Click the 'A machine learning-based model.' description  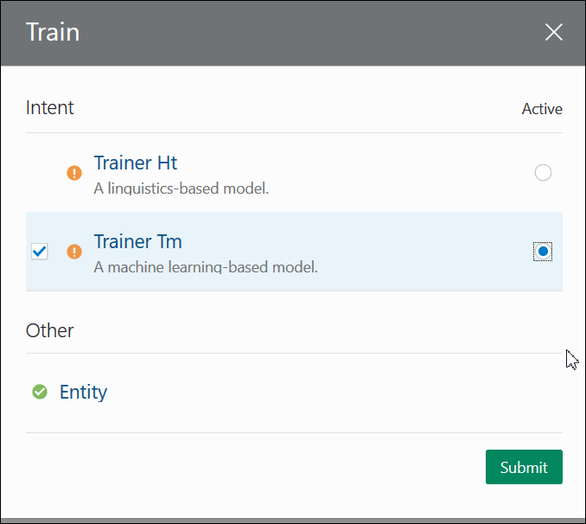point(206,267)
